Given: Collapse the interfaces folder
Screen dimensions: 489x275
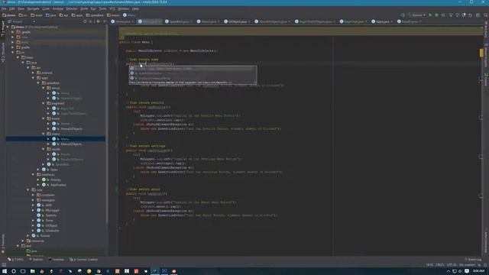Looking at the screenshot, I should coord(33,175).
